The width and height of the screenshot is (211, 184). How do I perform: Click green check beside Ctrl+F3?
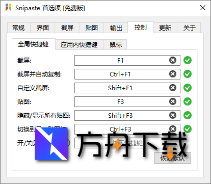188,129
